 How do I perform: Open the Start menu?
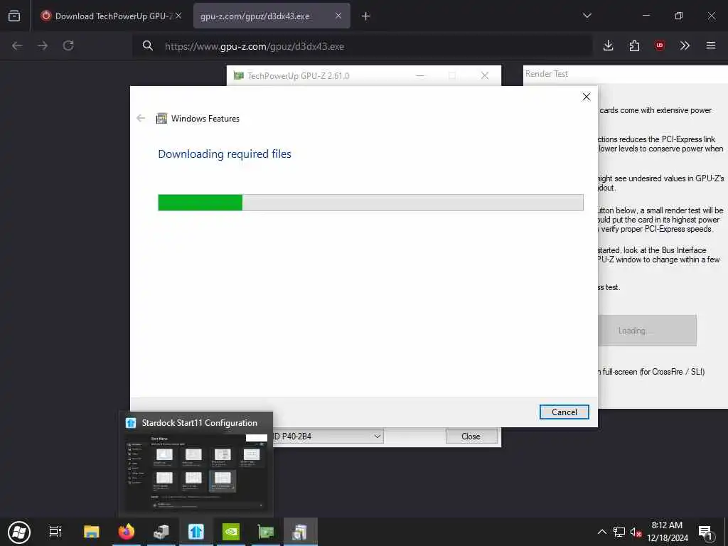click(x=19, y=532)
